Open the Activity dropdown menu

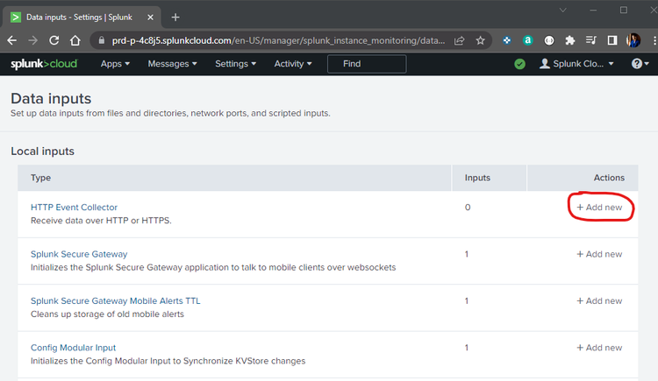point(292,64)
